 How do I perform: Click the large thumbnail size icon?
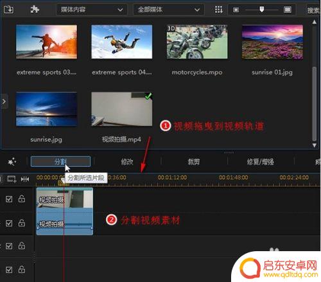[288, 10]
